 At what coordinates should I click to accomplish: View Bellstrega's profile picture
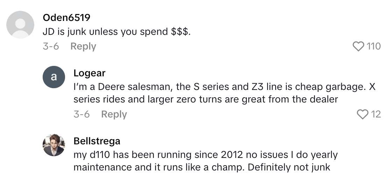click(x=54, y=145)
